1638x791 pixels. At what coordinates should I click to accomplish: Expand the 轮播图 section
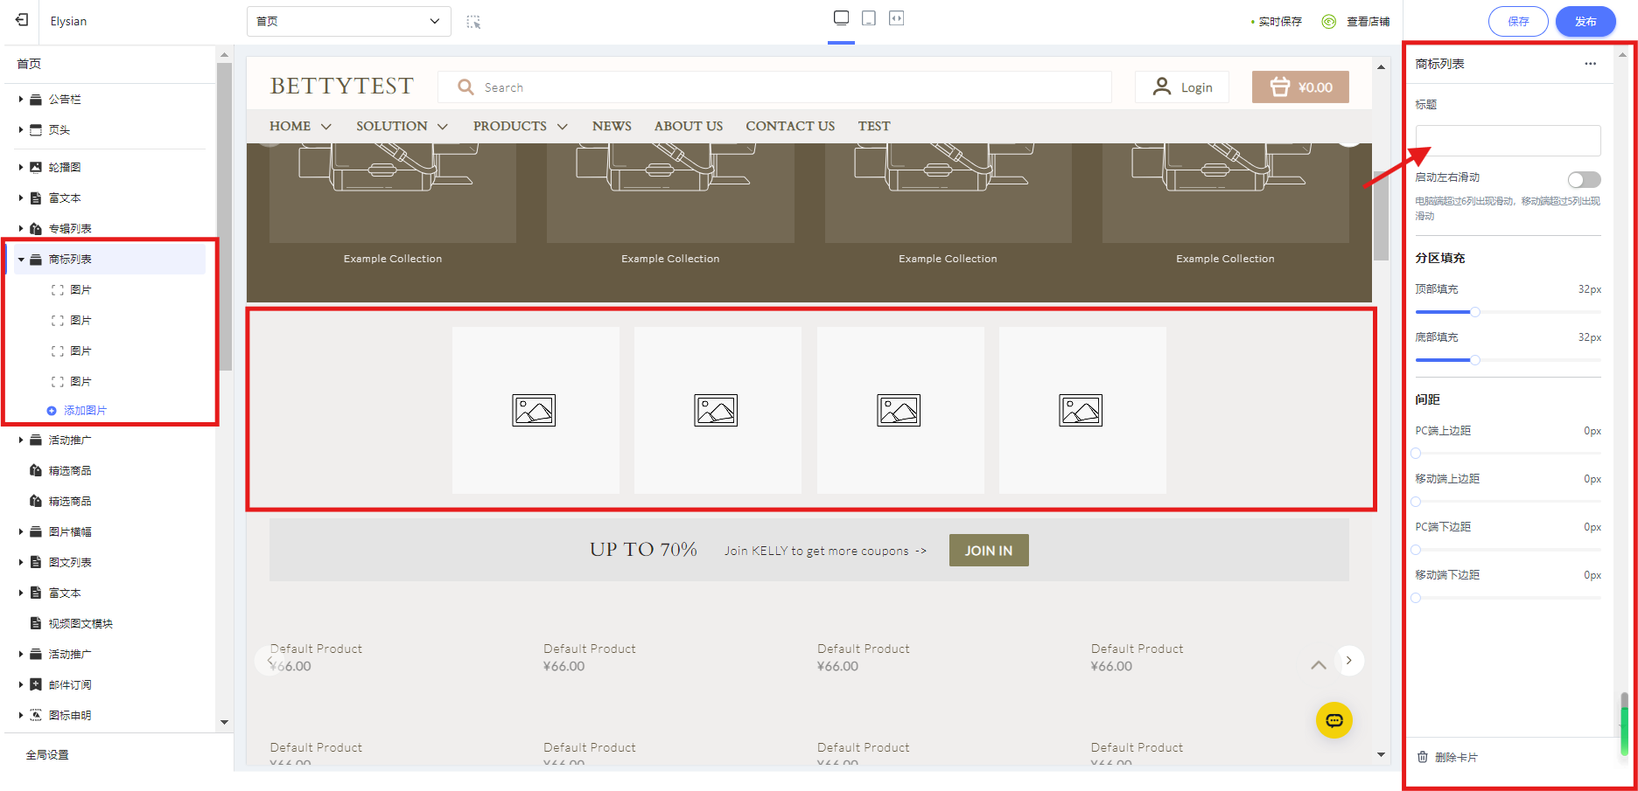coord(21,167)
